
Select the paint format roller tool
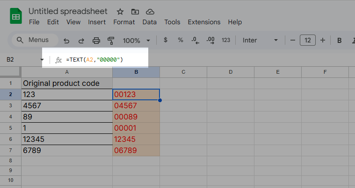(111, 41)
